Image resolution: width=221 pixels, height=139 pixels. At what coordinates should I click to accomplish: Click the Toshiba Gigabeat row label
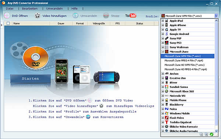pos(180,122)
